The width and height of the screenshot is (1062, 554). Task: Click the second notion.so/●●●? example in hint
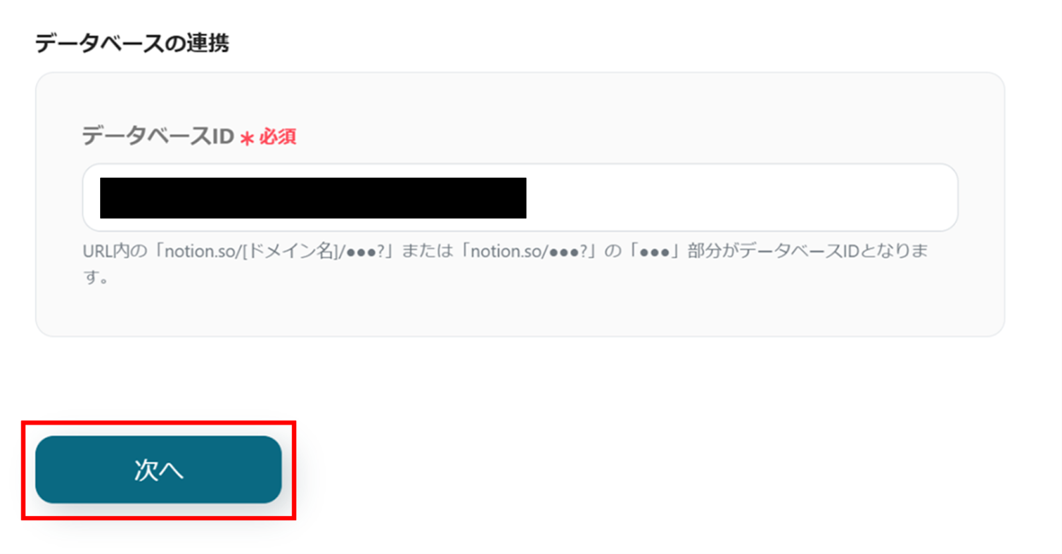click(x=529, y=251)
